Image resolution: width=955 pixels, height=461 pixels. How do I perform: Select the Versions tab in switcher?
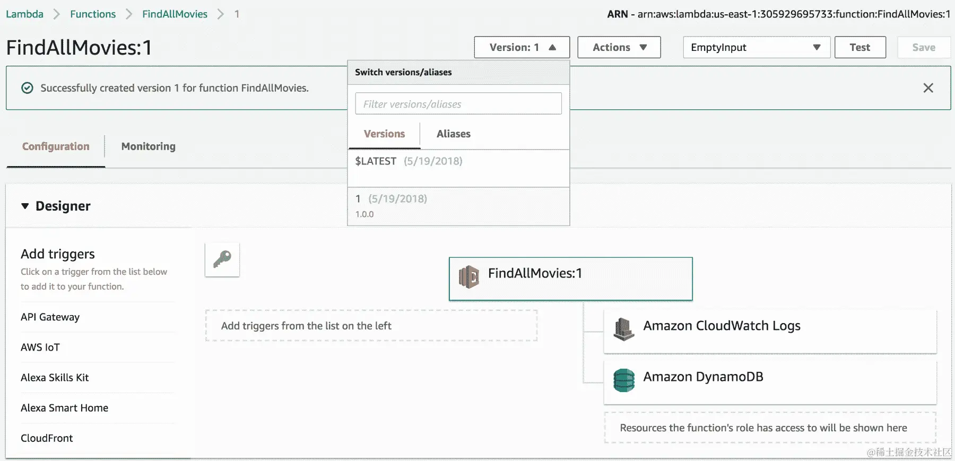pyautogui.click(x=384, y=134)
